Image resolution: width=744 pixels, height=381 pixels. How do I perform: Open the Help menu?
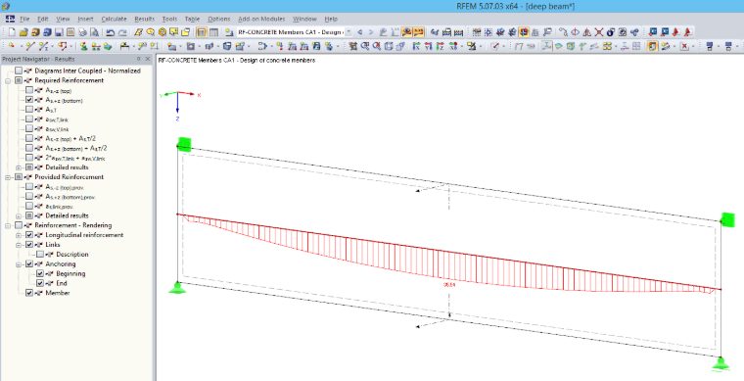pos(331,19)
